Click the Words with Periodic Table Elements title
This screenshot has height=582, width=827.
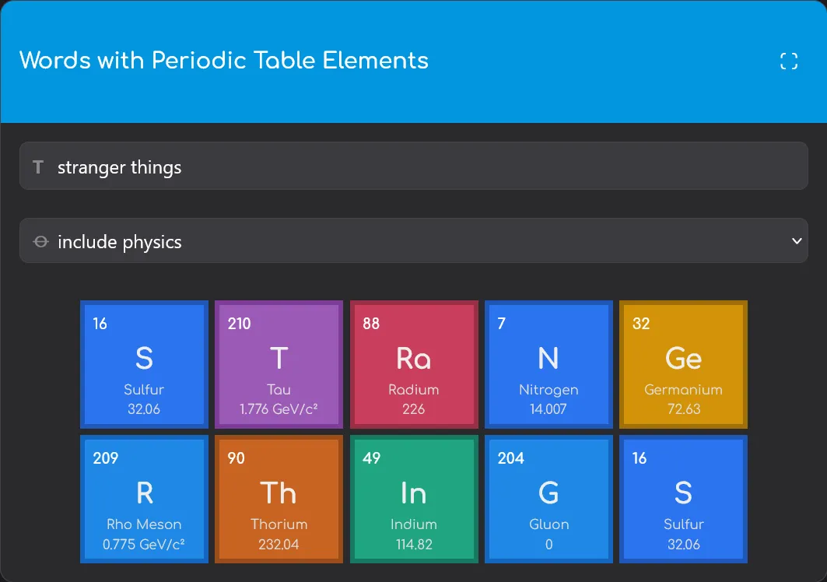point(223,60)
